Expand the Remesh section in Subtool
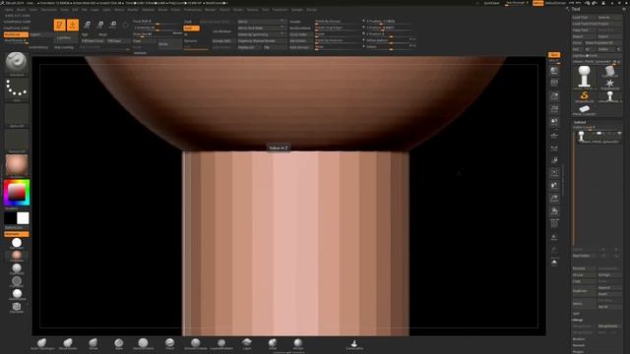Screen dimensions: 630x354 tap(579, 345)
